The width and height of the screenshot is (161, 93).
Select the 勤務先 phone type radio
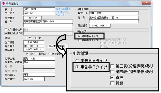click(37, 54)
